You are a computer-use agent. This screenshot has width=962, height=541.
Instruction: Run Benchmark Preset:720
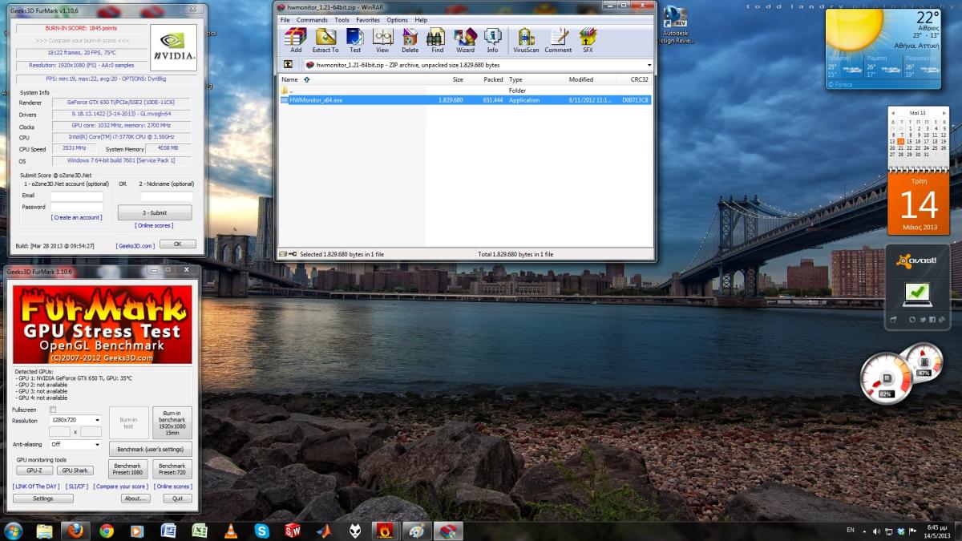pyautogui.click(x=172, y=469)
